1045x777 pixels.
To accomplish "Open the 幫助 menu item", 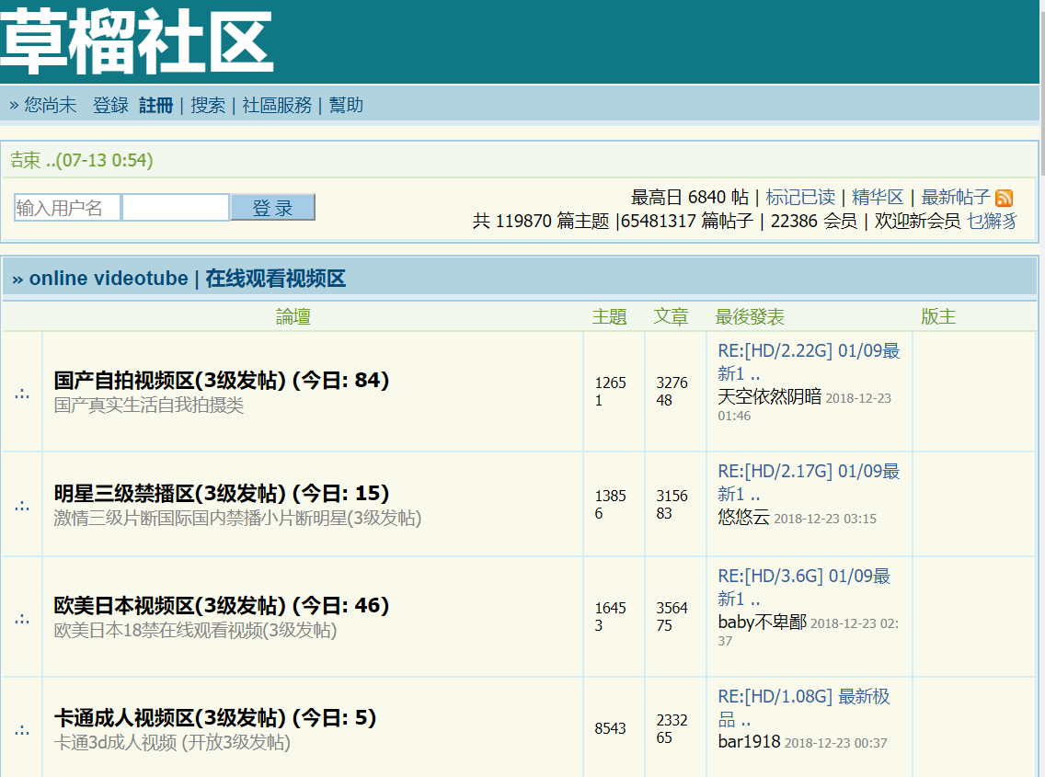I will (x=345, y=105).
